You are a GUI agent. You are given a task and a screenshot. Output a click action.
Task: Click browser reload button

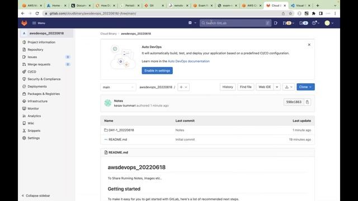pyautogui.click(x=37, y=13)
